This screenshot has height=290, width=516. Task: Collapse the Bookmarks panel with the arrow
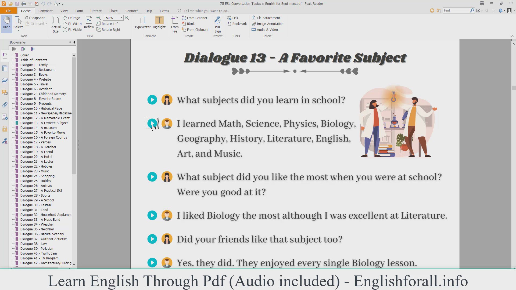click(x=74, y=42)
